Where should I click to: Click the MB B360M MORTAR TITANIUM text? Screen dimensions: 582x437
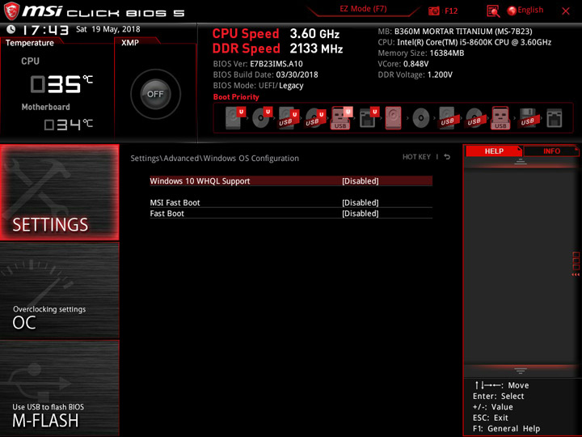[455, 32]
